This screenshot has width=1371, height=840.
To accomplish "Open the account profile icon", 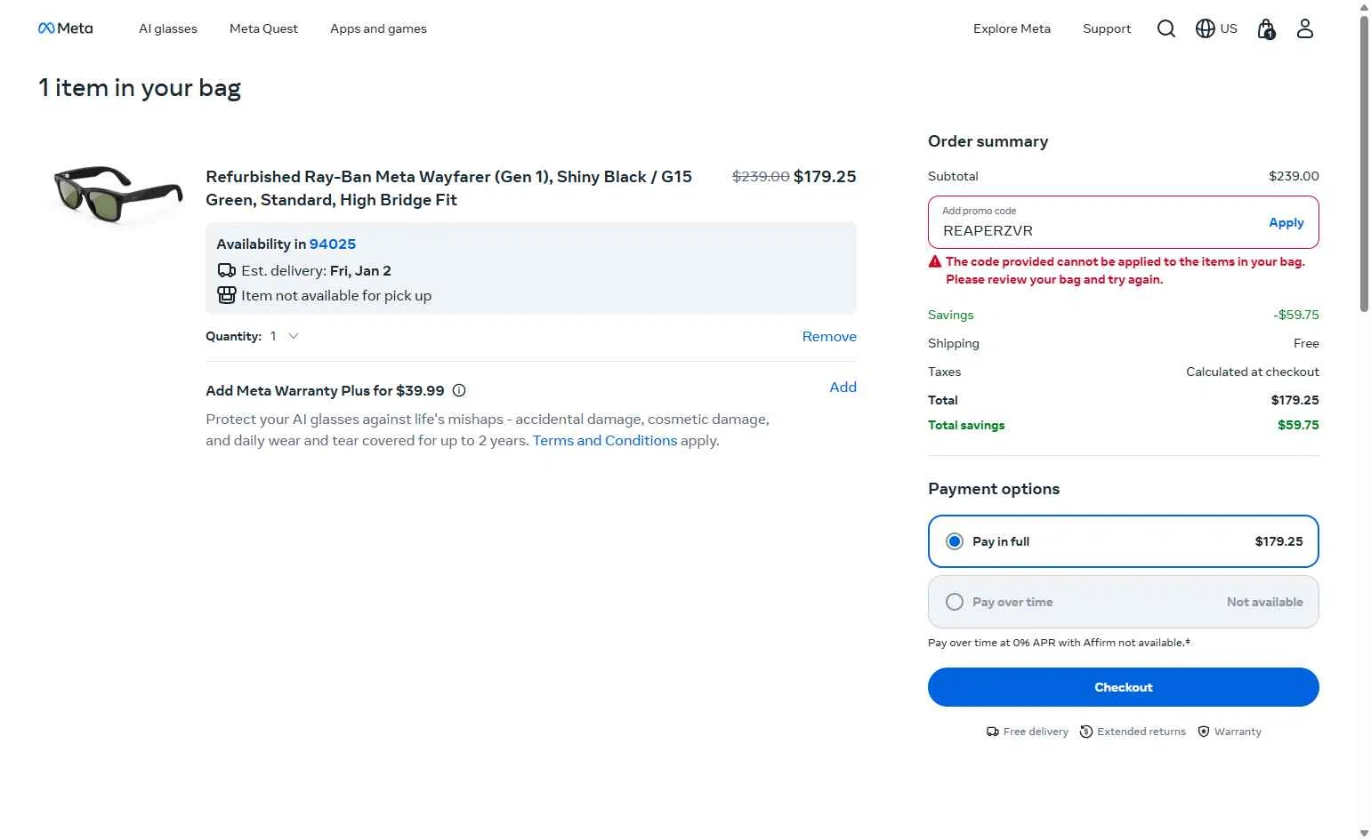I will tap(1304, 28).
